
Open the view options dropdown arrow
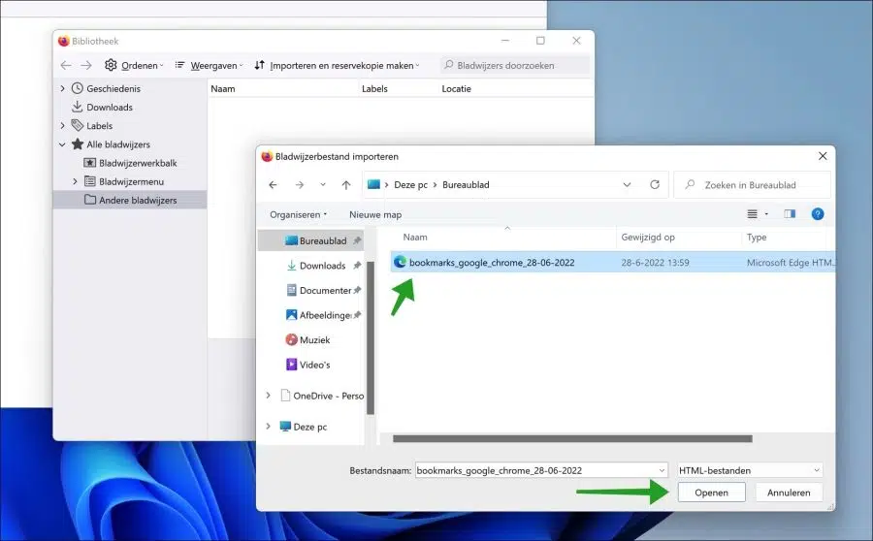(766, 213)
